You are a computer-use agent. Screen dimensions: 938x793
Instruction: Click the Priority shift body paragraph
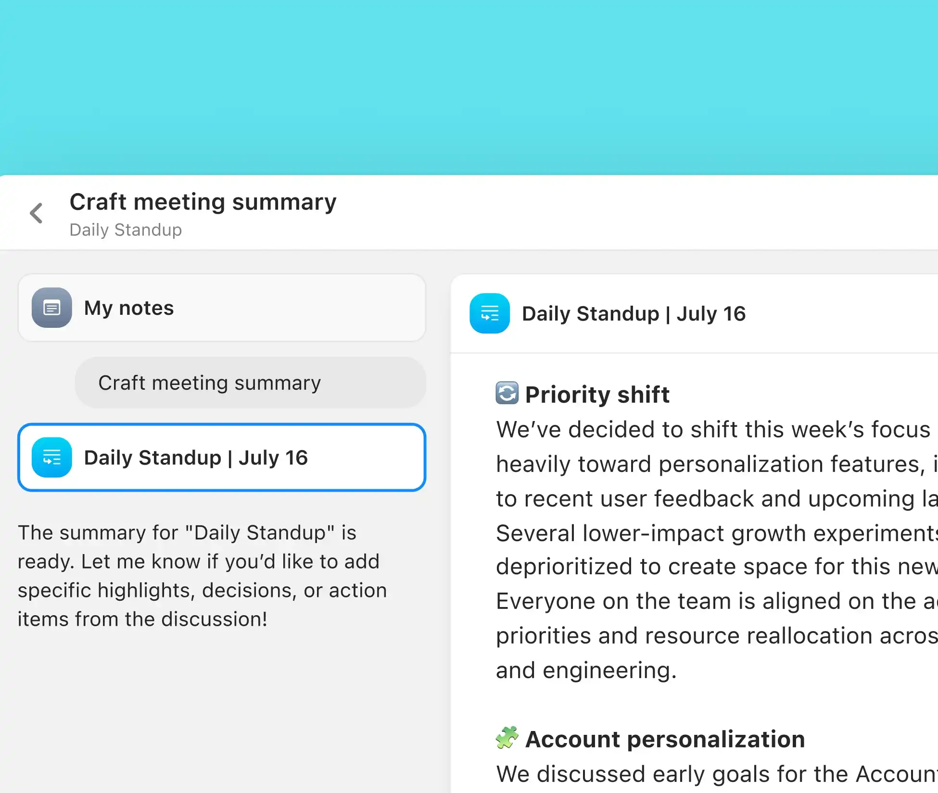coord(717,550)
